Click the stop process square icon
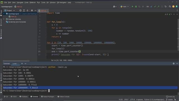179x101 pixels. (x=143, y=6)
